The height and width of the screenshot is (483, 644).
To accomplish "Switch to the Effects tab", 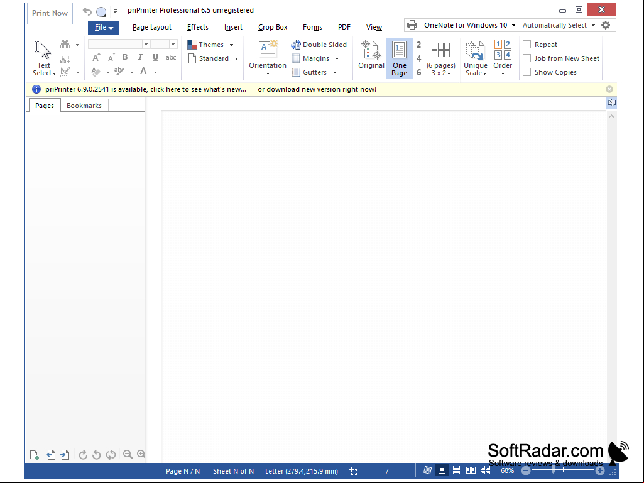I will [x=198, y=27].
